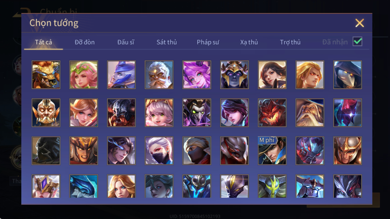390x219 pixels.
Task: Toggle the 'Đã nhận' checkbox
Action: (357, 42)
